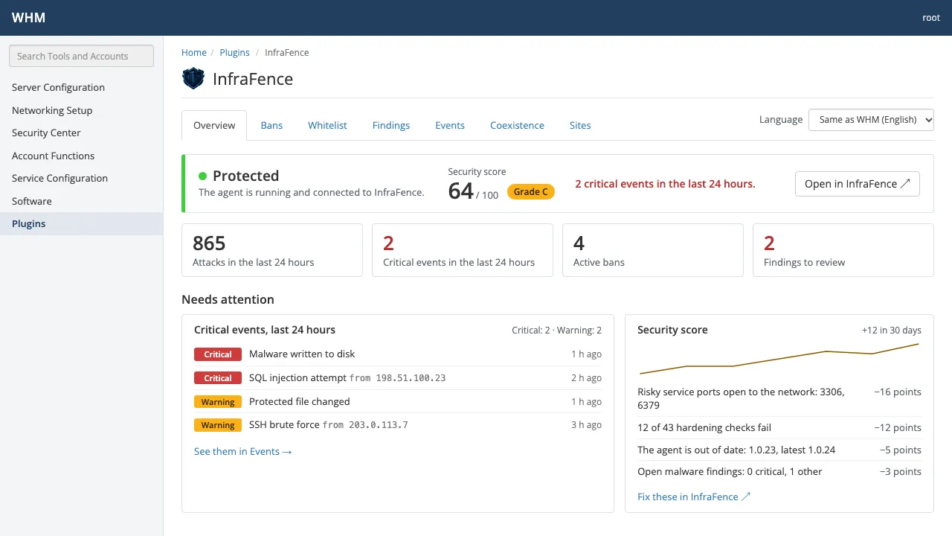Click the Plugins breadcrumb link

pos(234,53)
